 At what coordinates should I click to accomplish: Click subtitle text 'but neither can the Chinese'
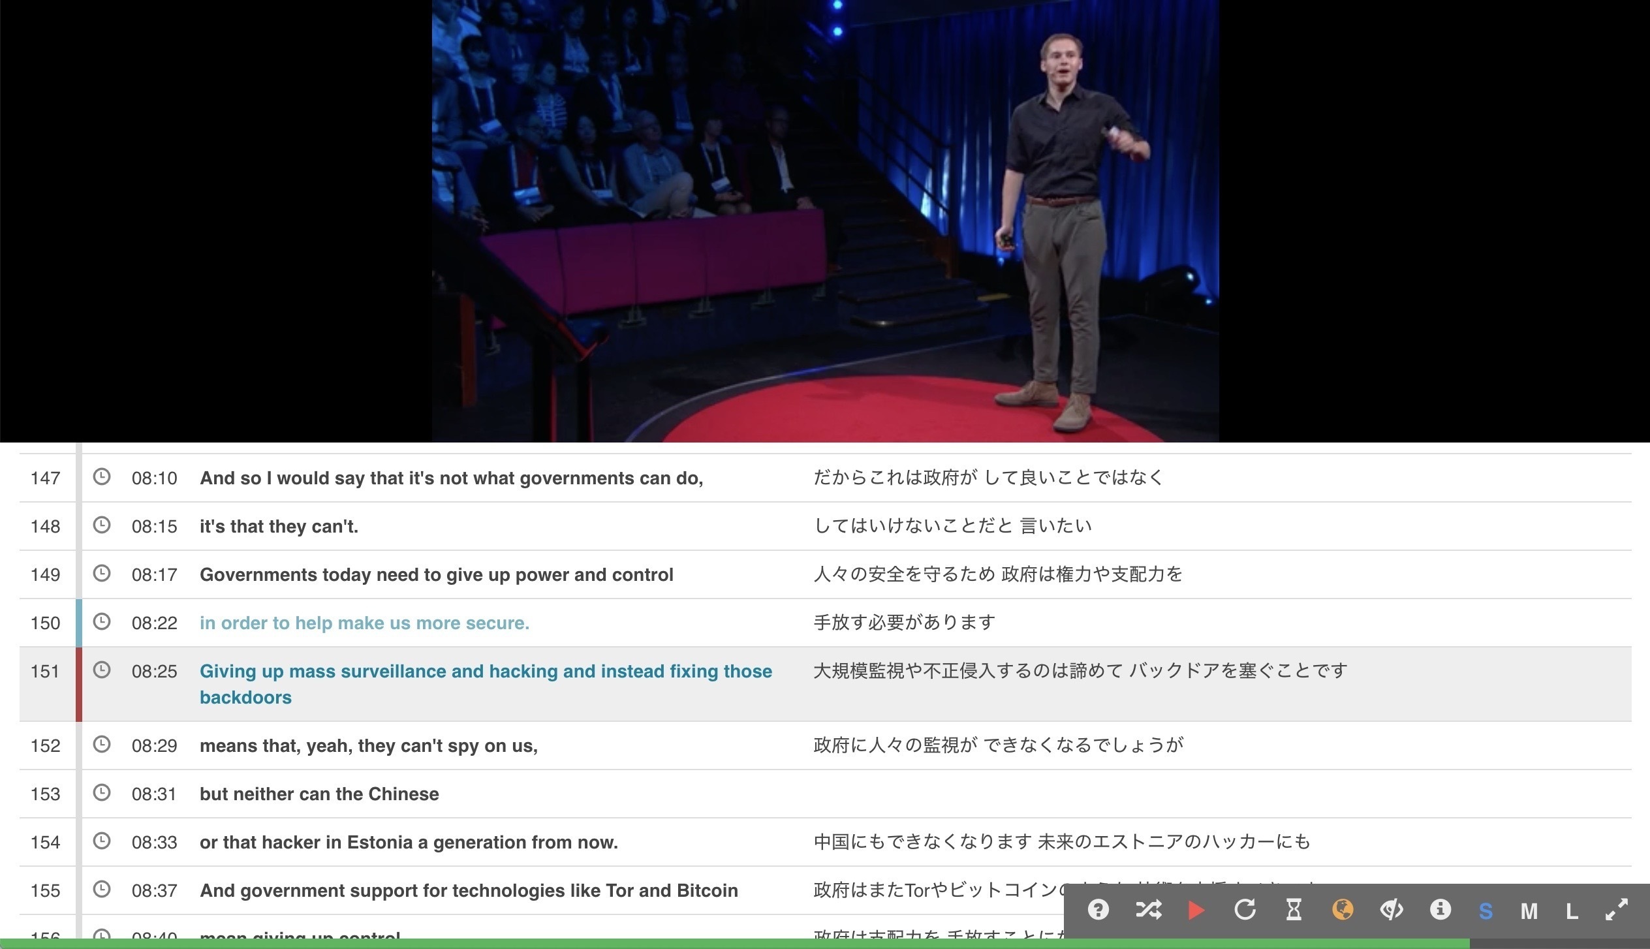(x=319, y=794)
